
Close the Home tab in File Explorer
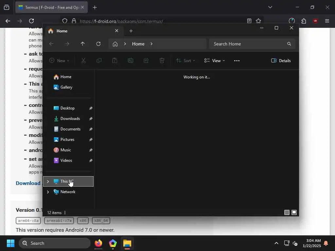pos(117,31)
